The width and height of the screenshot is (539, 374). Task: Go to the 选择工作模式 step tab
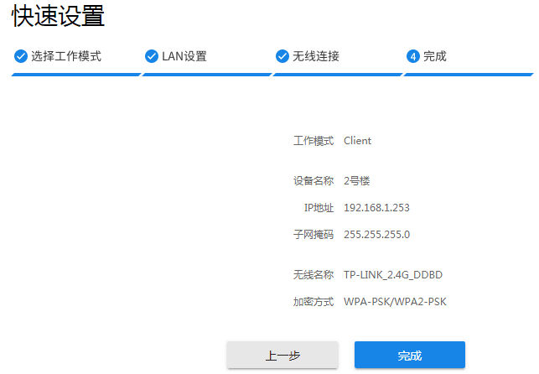(66, 56)
